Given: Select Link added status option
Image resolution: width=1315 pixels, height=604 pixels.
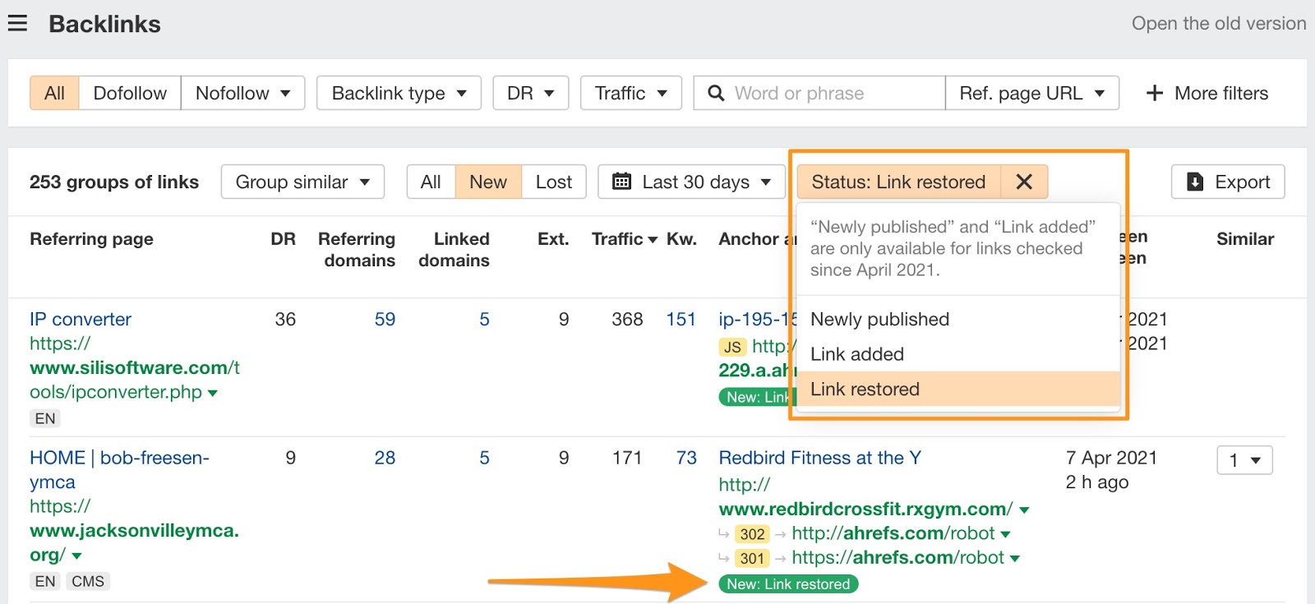Looking at the screenshot, I should click(857, 354).
